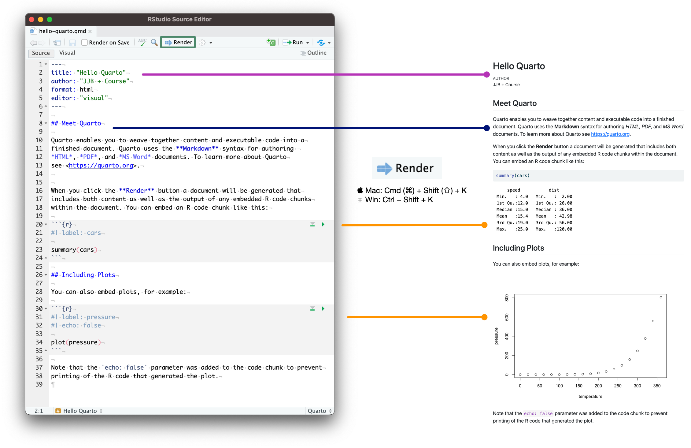The height and width of the screenshot is (448, 691).
Task: Switch to the Visual editor mode
Action: [x=67, y=53]
